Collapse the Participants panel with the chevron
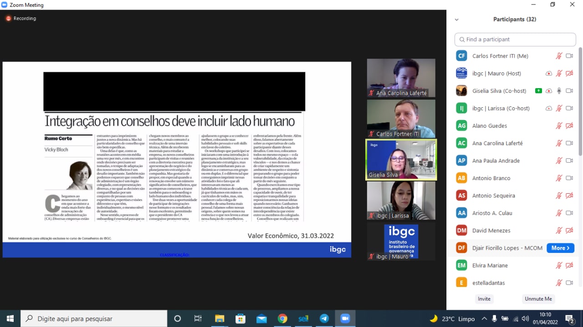 457,20
